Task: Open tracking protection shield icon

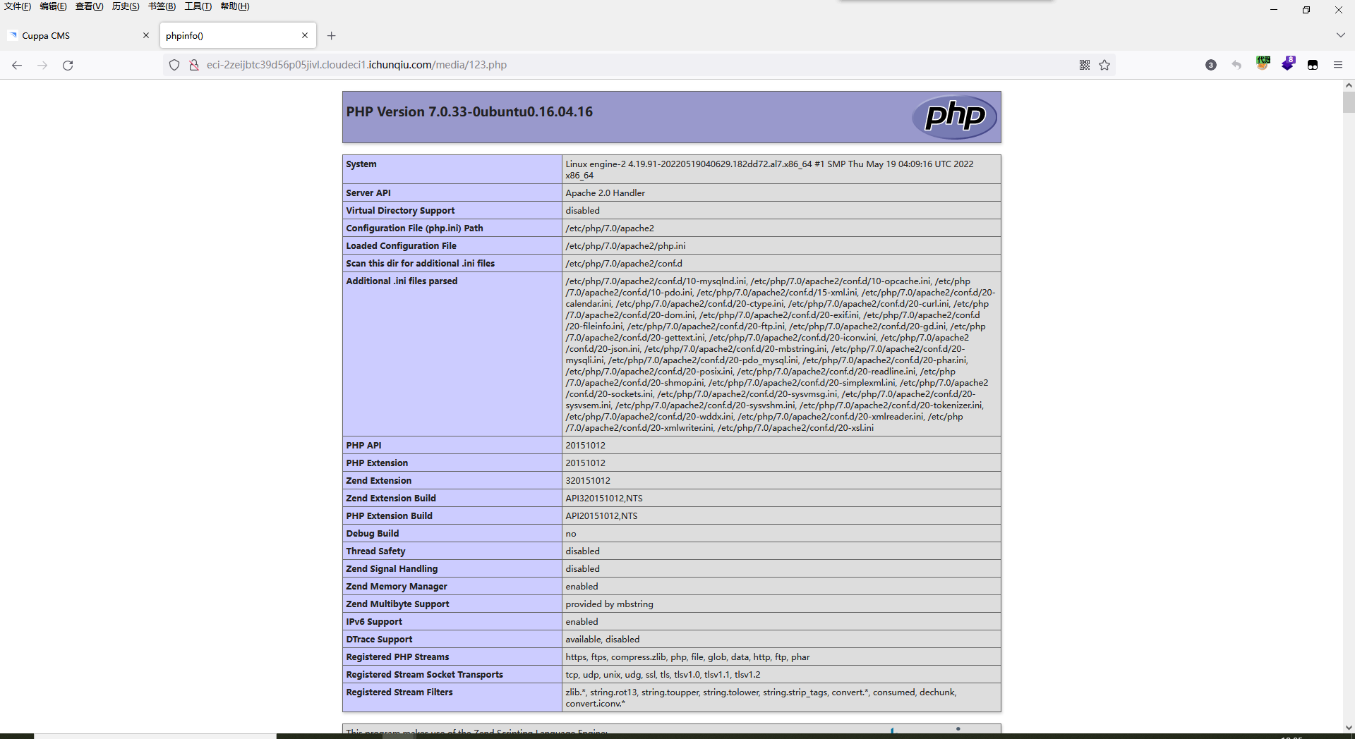Action: 174,65
